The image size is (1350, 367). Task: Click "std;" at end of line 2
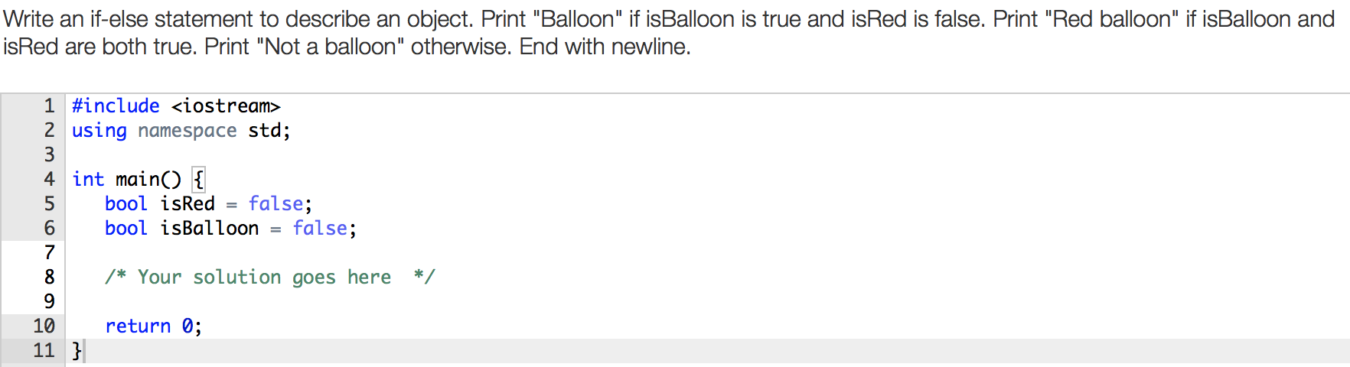point(269,131)
